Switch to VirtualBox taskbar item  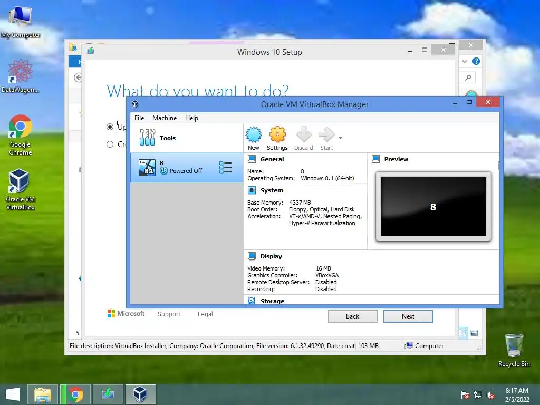point(140,394)
